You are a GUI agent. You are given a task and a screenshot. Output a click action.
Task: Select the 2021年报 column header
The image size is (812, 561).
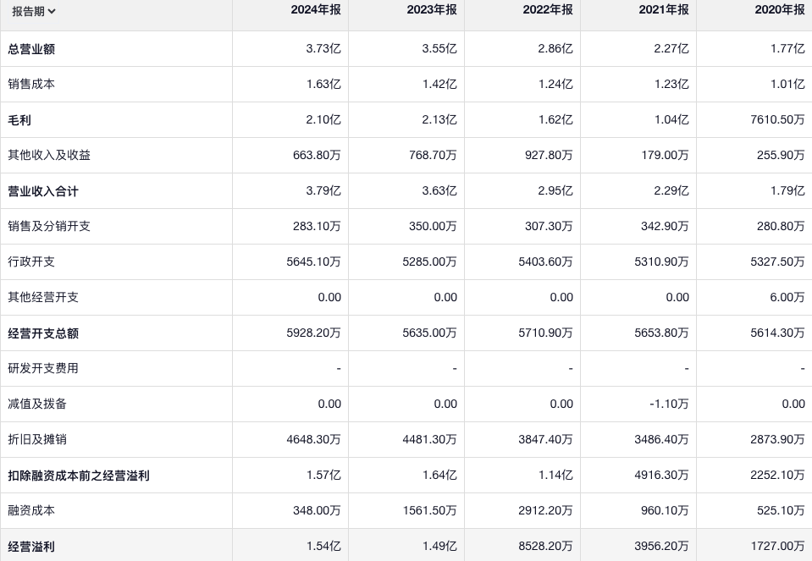coord(664,10)
